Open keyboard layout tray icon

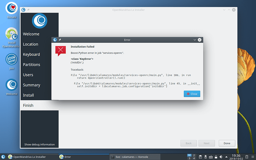[211, 157]
